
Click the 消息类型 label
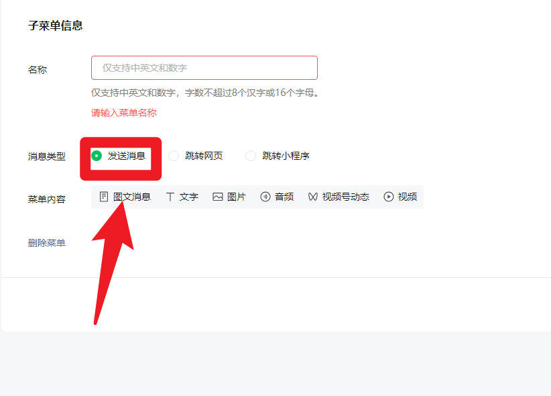[x=47, y=156]
